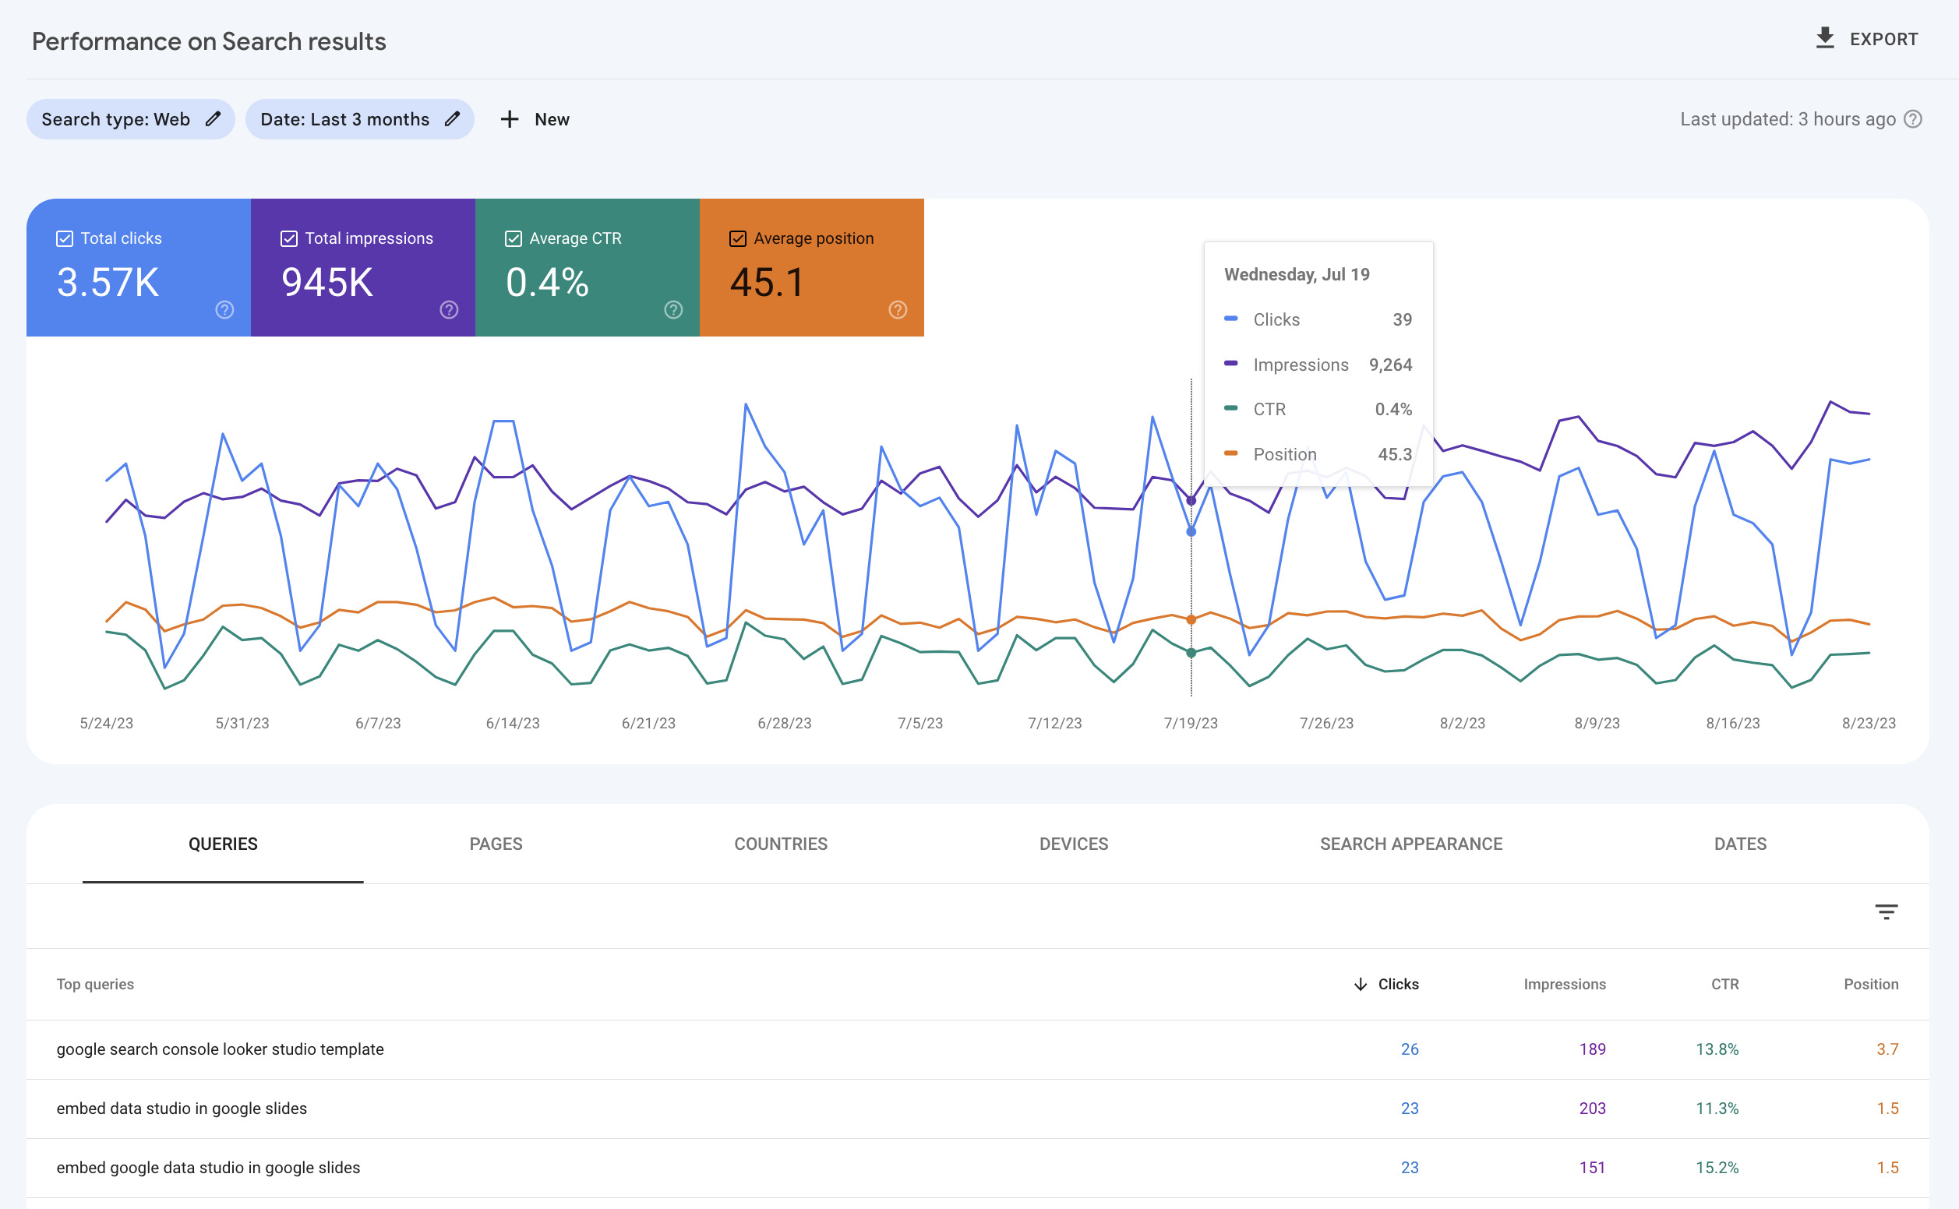
Task: Open the help icon on Average position card
Action: [x=898, y=309]
